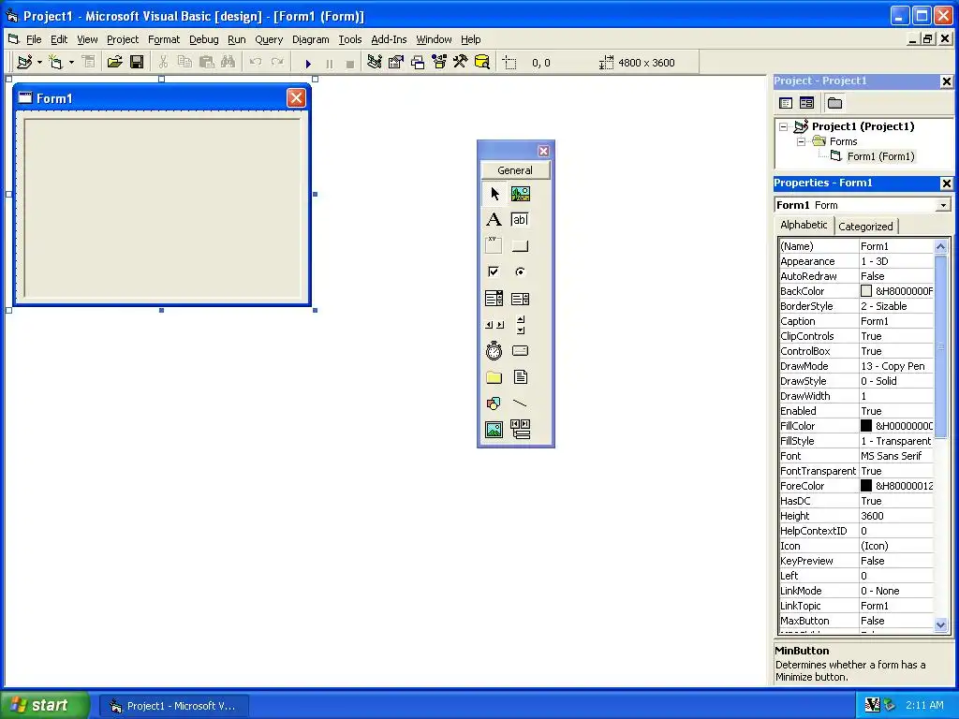The width and height of the screenshot is (959, 719).
Task: Click the Windows start button
Action: click(44, 705)
